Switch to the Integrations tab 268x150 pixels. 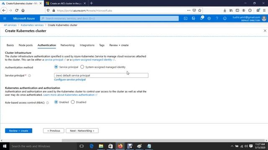coord(87,45)
